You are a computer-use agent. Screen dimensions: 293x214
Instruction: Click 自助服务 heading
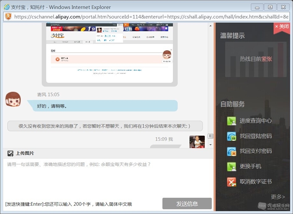232,104
